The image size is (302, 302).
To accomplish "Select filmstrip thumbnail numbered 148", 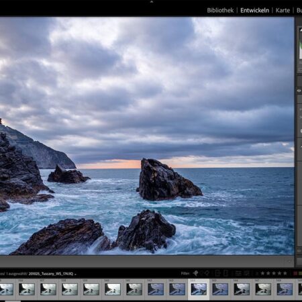I will (285, 289).
